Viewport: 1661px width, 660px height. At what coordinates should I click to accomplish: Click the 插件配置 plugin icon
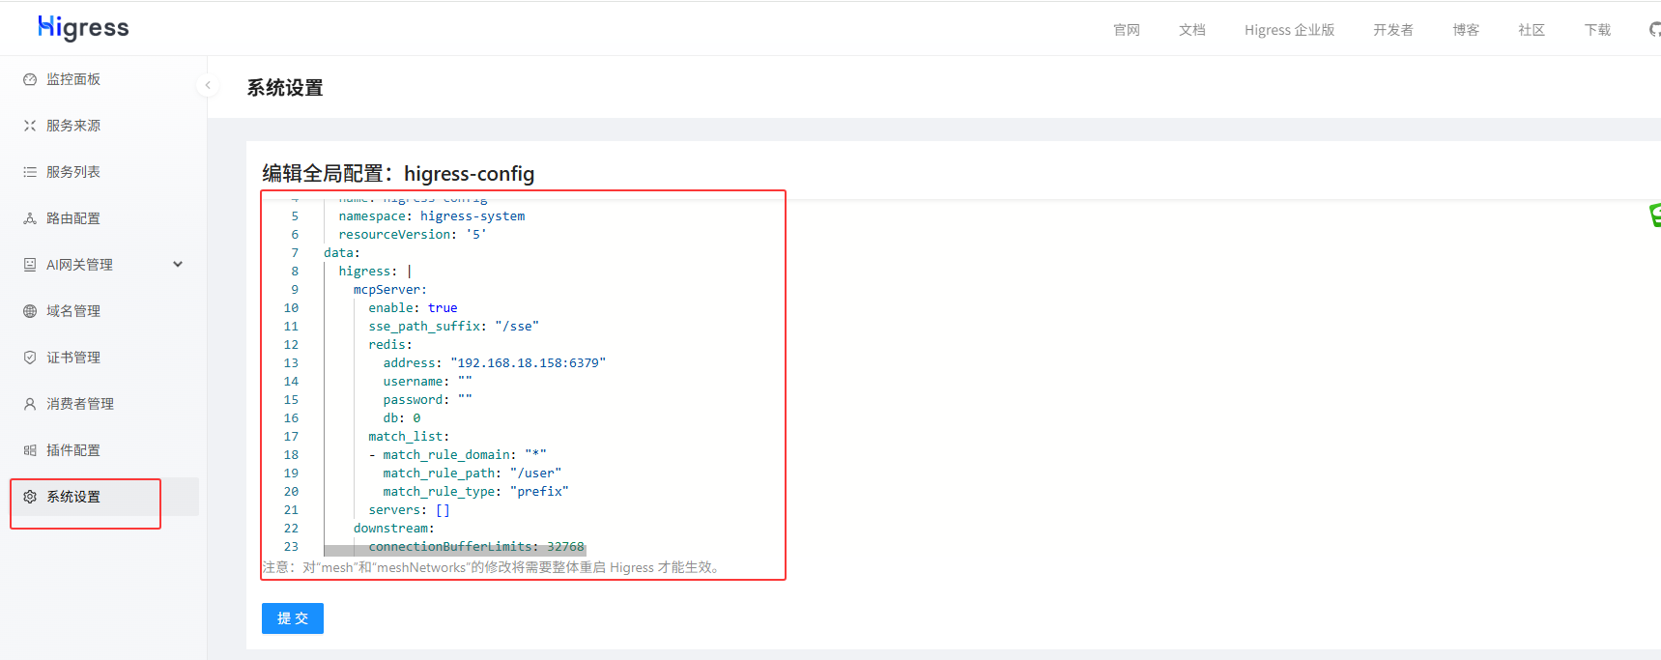pos(30,450)
